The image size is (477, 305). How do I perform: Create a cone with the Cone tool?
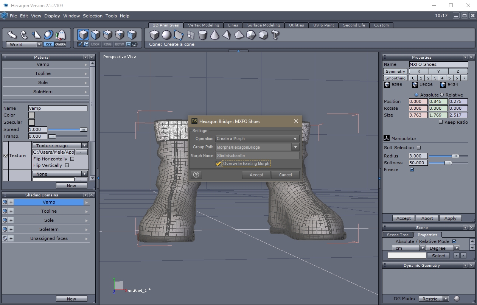[x=215, y=35]
